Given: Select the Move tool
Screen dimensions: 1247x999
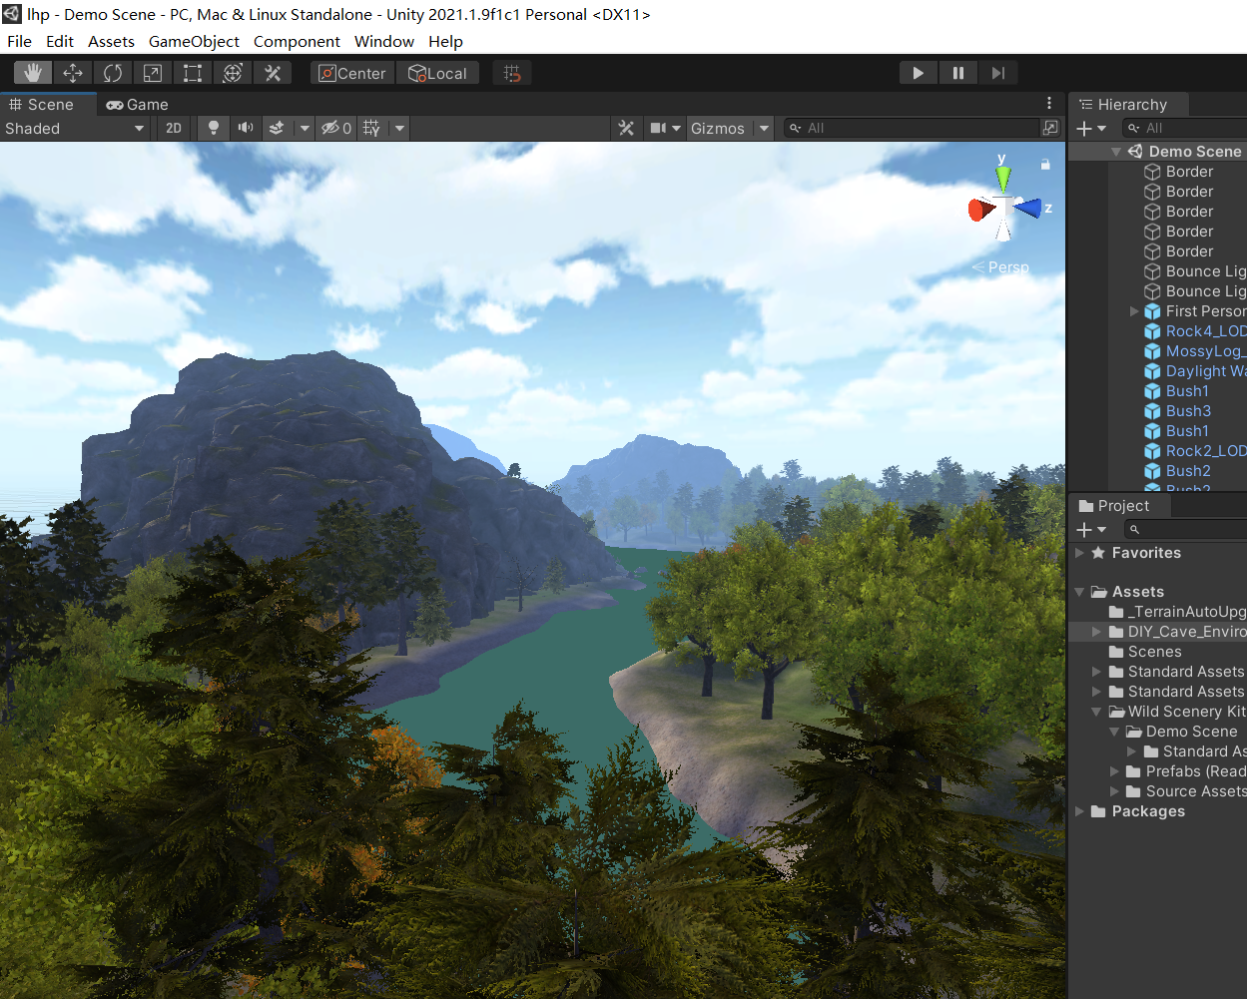Looking at the screenshot, I should 72,72.
